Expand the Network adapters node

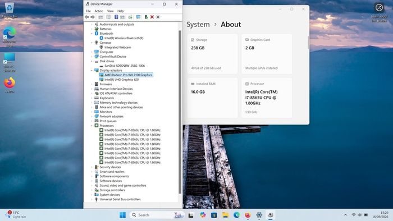point(92,116)
